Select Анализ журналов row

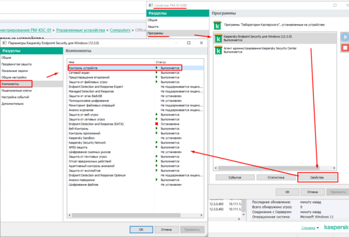coord(136,110)
